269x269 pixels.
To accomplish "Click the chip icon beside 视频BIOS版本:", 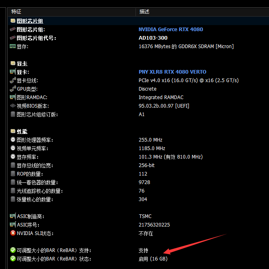I will pos(13,106).
